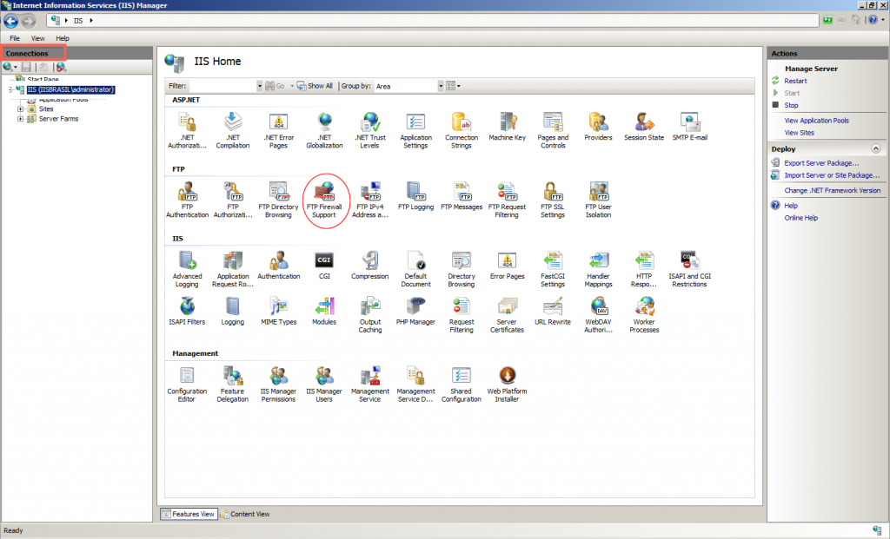Open Advanced Logging feature
The image size is (890, 539).
point(188,269)
